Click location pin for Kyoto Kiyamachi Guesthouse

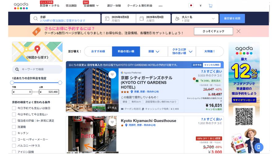click(126, 125)
